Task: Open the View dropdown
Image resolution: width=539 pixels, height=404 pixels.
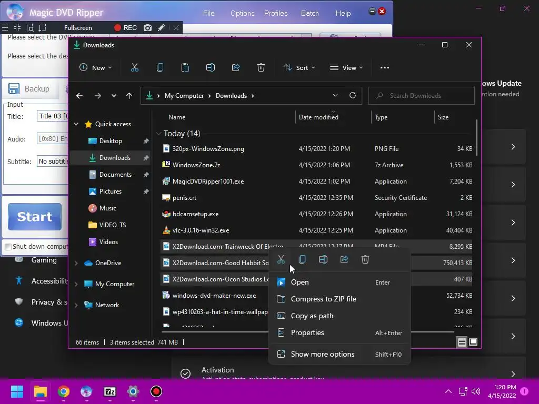Action: (x=346, y=68)
